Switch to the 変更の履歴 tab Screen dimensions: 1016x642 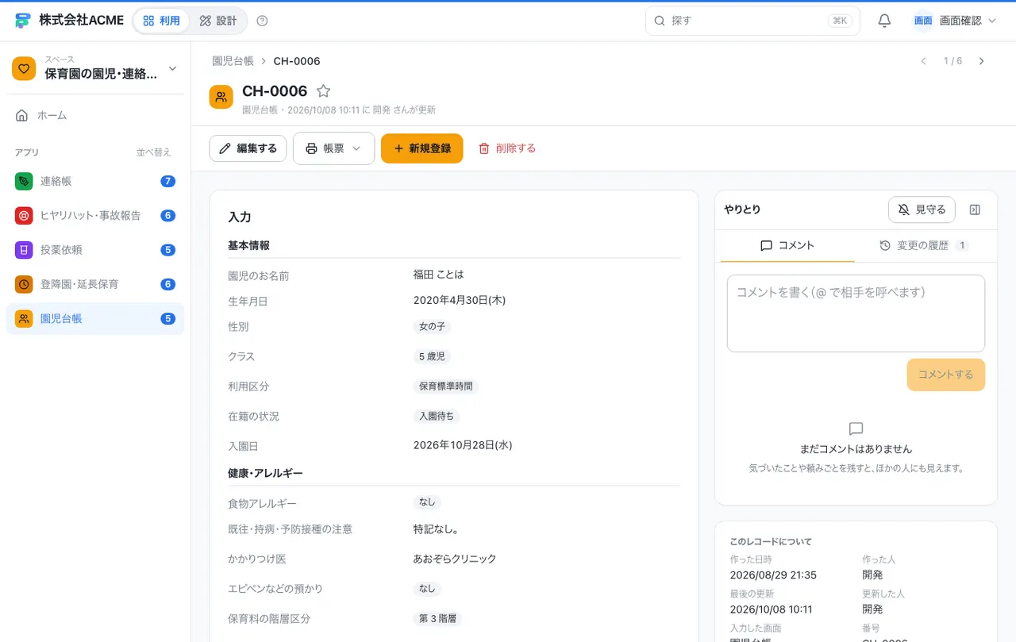(924, 246)
